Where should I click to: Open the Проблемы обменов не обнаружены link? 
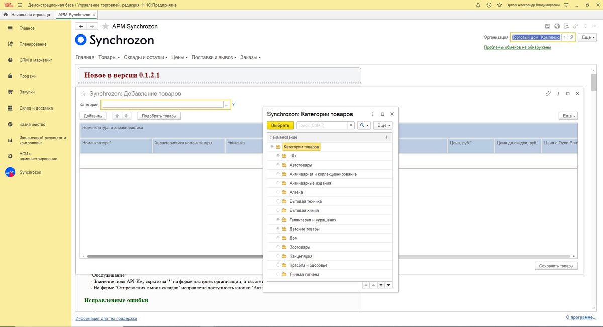click(517, 47)
